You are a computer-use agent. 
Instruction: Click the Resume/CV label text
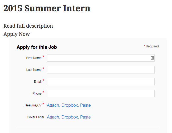pyautogui.click(x=33, y=105)
